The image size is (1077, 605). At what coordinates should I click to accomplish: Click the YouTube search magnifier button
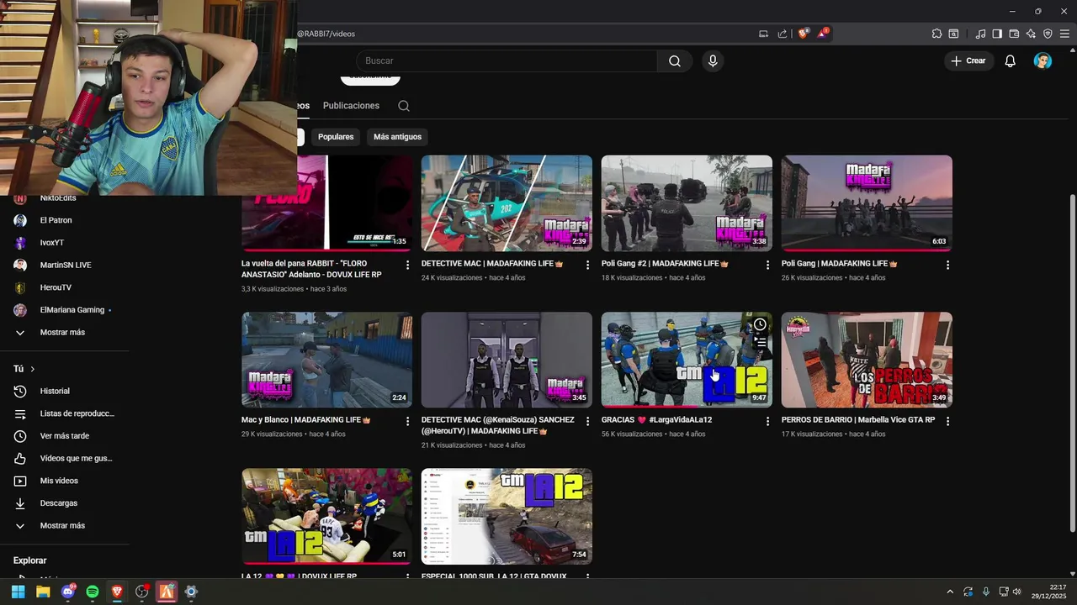pyautogui.click(x=675, y=60)
